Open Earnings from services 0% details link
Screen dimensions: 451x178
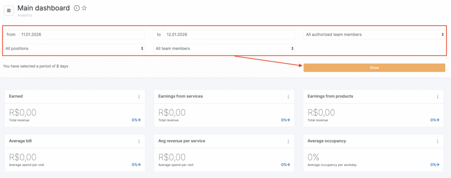tap(285, 120)
